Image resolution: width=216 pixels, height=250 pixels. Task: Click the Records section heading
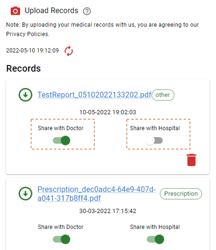[23, 69]
